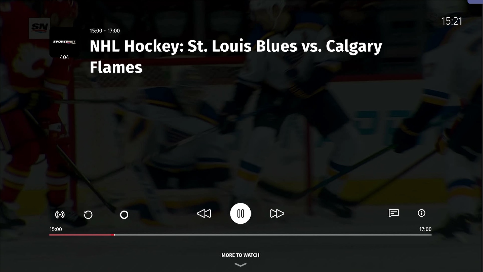Fast forward the broadcast
483x272 pixels.
coord(277,214)
